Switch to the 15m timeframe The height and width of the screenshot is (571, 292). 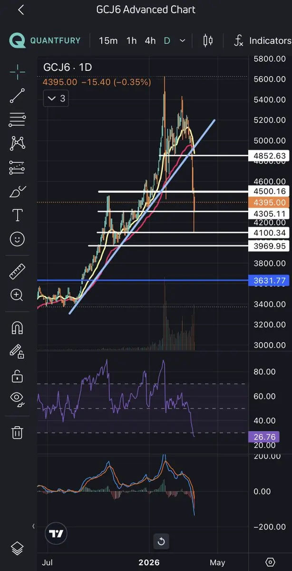click(108, 41)
